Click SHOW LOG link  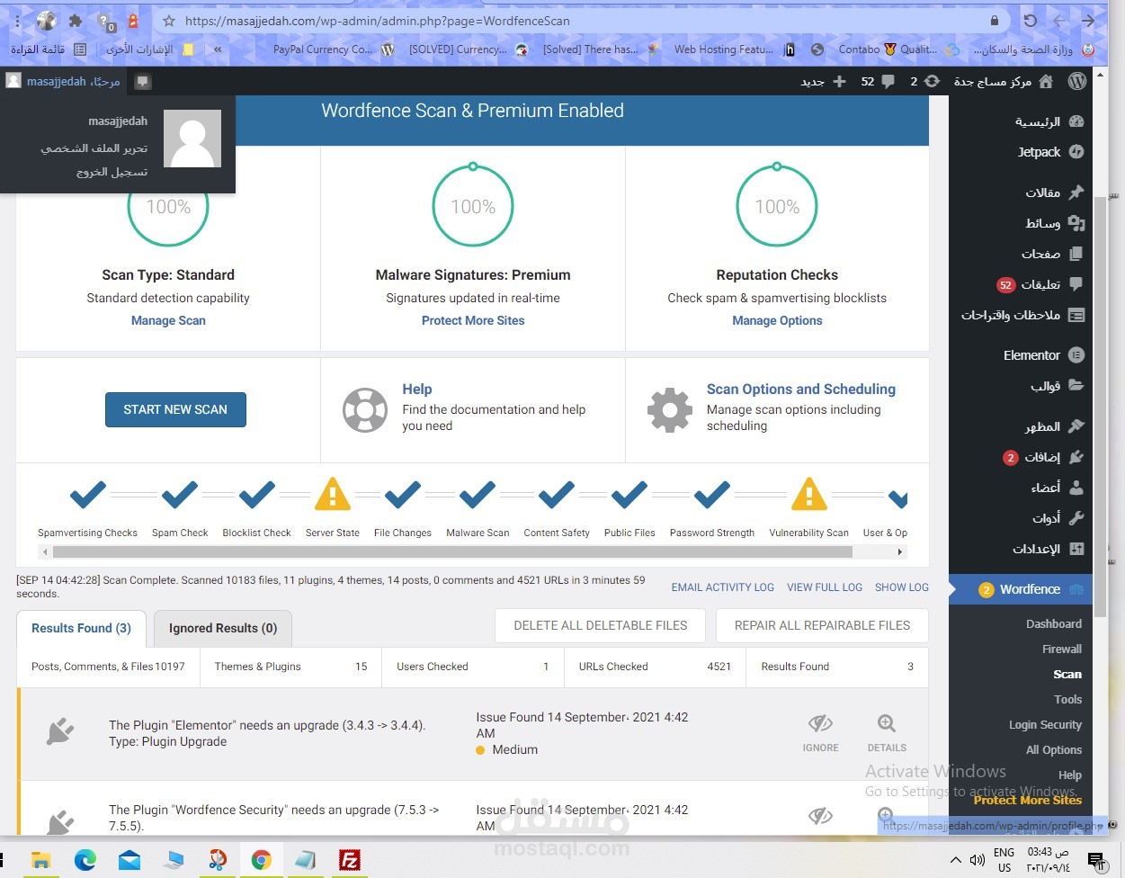click(x=902, y=587)
